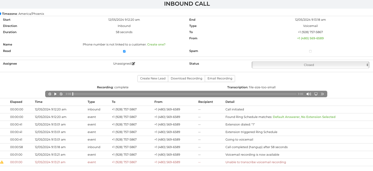The width and height of the screenshot is (373, 171).
Task: Click the 'Unassigned' assignee text
Action: click(122, 64)
